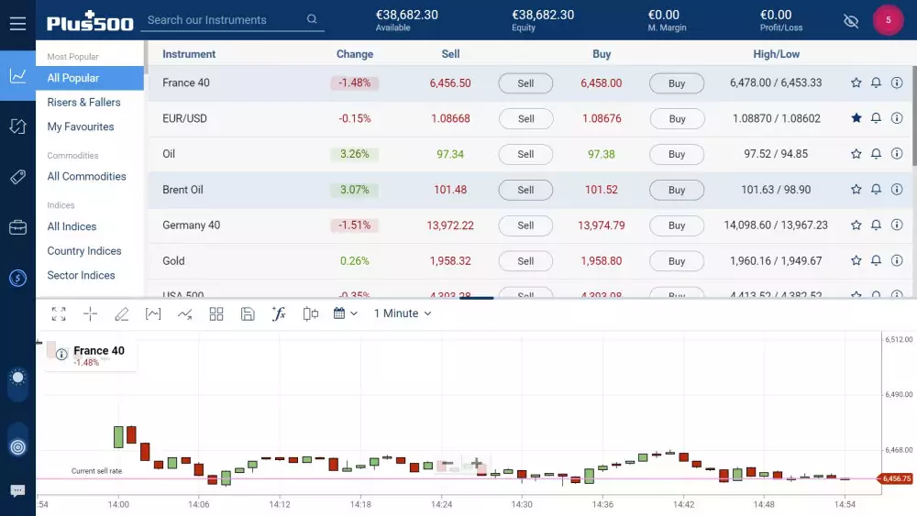Open the calendar date range dropdown
Image resolution: width=917 pixels, height=516 pixels.
point(345,313)
